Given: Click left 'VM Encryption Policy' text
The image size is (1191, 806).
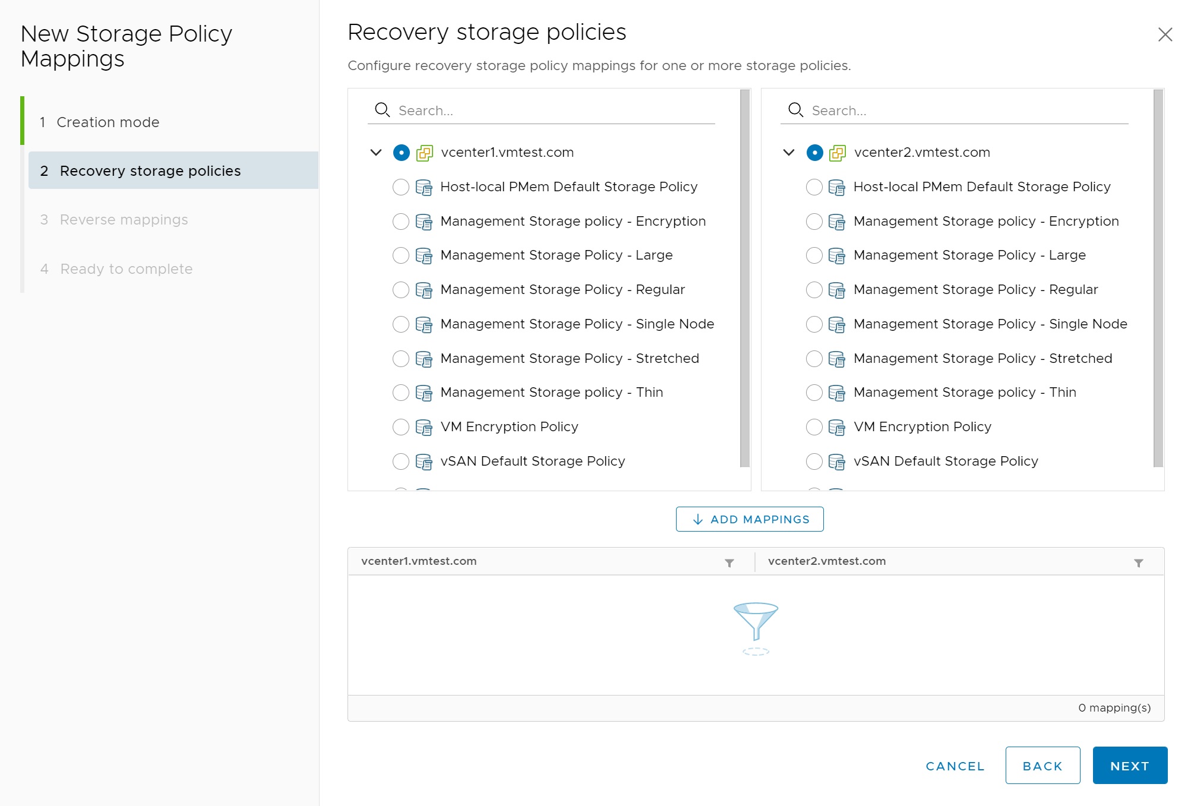Looking at the screenshot, I should click(x=510, y=427).
